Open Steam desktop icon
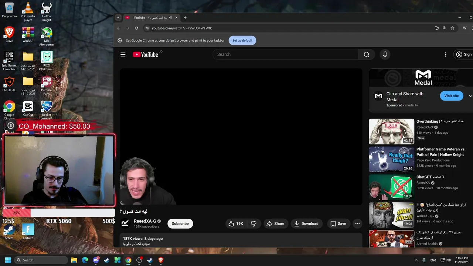 pyautogui.click(x=9, y=232)
